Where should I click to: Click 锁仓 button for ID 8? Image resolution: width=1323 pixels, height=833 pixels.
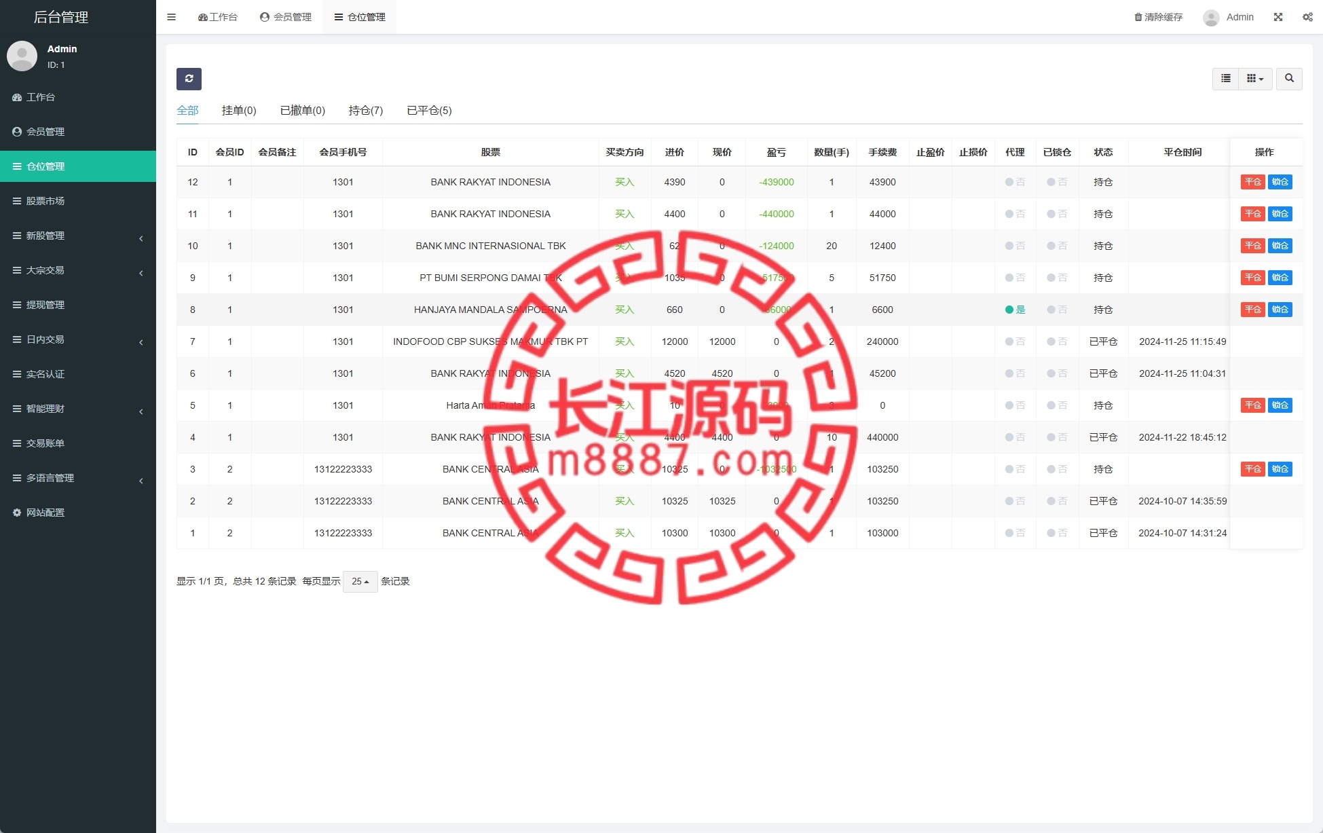[1280, 310]
